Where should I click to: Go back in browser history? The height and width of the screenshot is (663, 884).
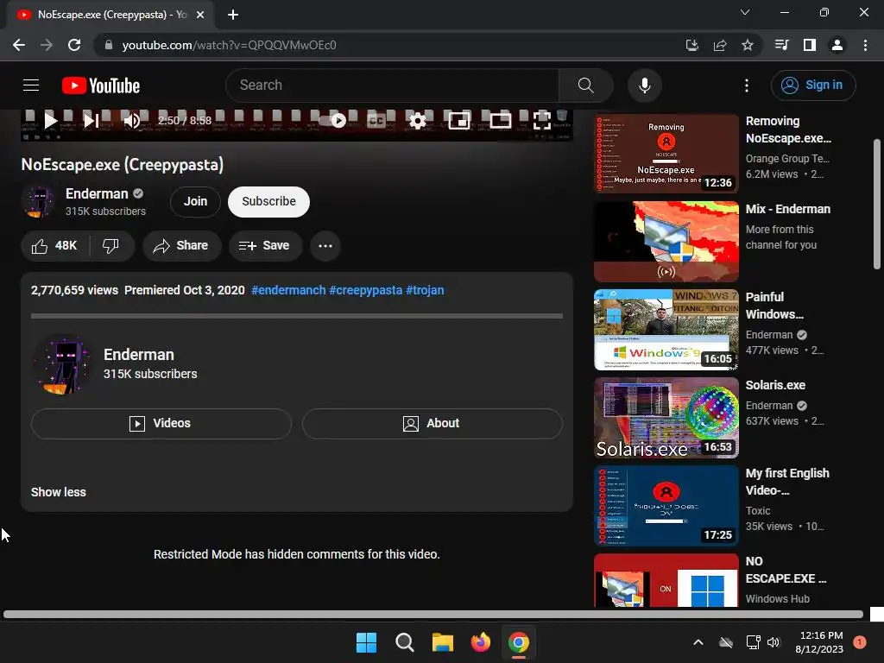[x=19, y=45]
